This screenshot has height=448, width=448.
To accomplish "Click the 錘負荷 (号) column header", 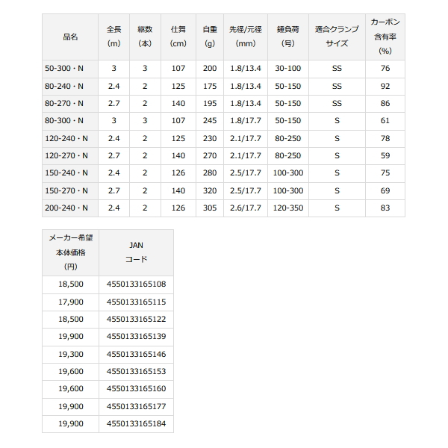I will [288, 37].
